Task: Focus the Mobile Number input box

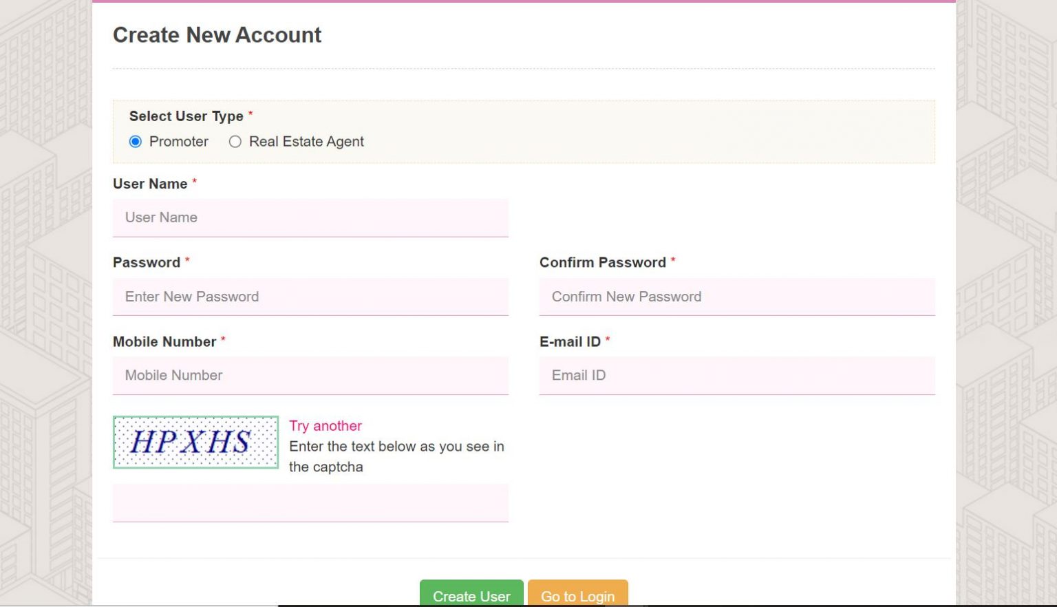Action: coord(310,376)
